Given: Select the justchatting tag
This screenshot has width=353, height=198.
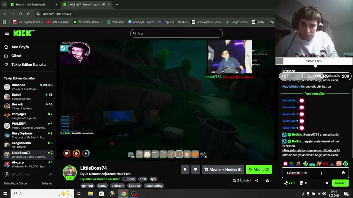Looking at the screenshot, I should pyautogui.click(x=154, y=186).
